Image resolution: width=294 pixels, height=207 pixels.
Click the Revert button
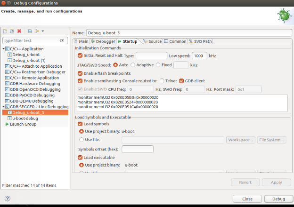[x=245, y=182]
